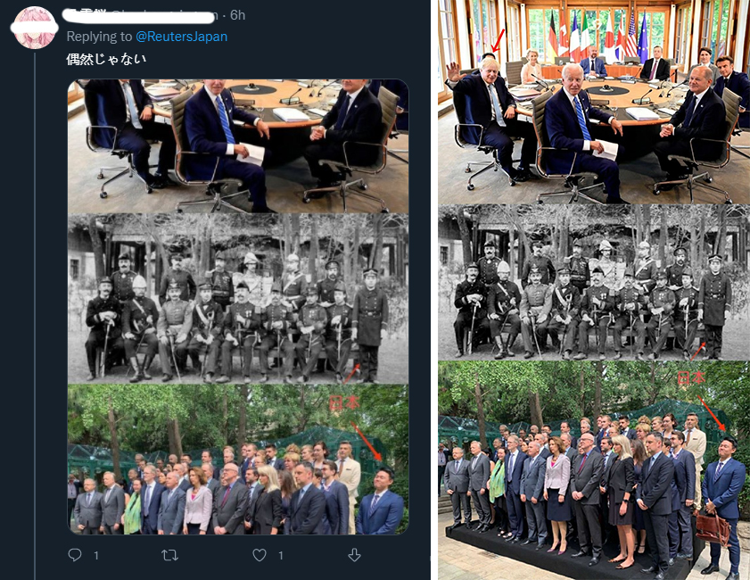Open the outdoor group photo in the tweet

238,460
